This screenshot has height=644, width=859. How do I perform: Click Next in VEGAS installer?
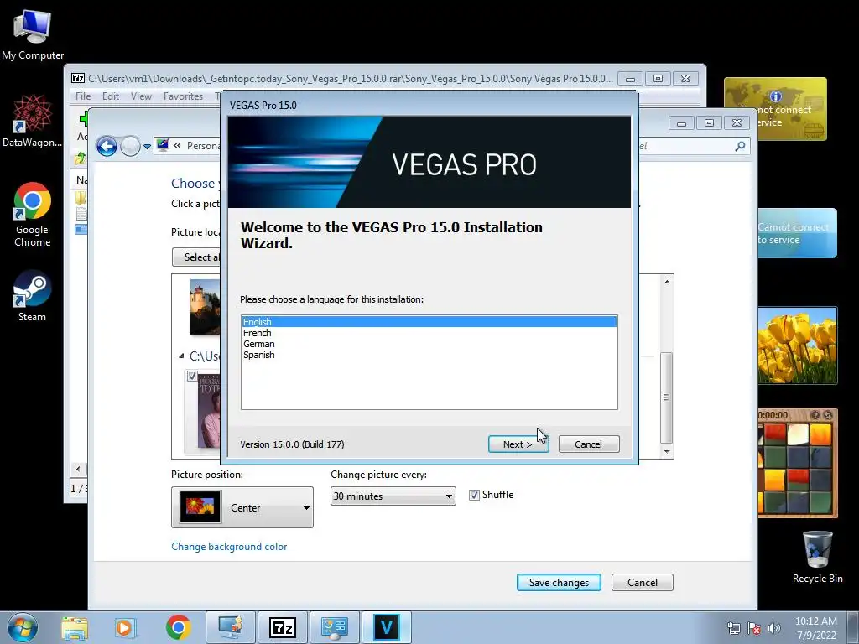click(518, 444)
